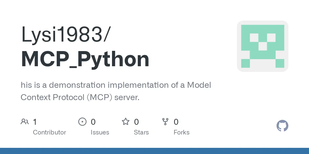Open the MCP_Python repository title
The image size is (309, 154).
coord(85,59)
